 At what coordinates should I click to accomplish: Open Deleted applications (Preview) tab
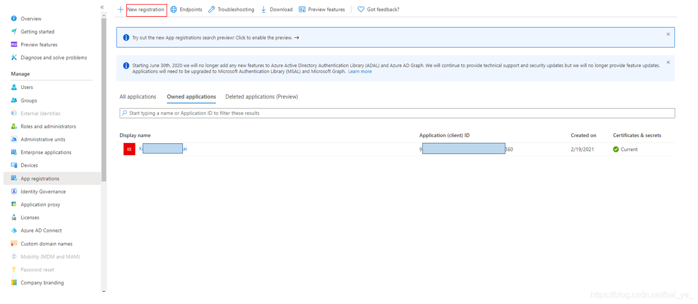tap(262, 97)
